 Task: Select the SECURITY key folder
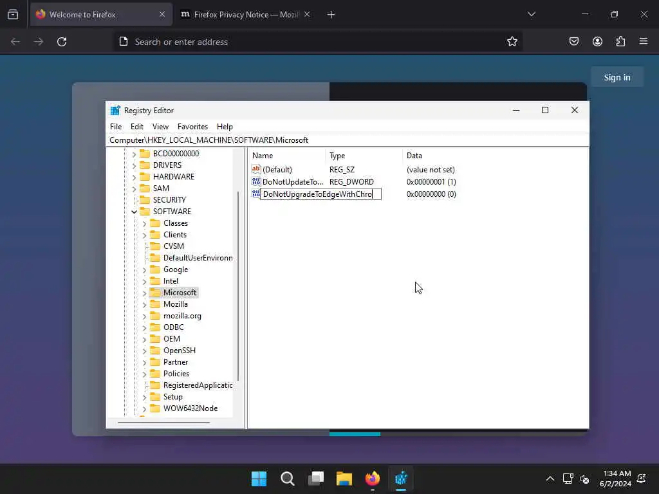pyautogui.click(x=163, y=200)
